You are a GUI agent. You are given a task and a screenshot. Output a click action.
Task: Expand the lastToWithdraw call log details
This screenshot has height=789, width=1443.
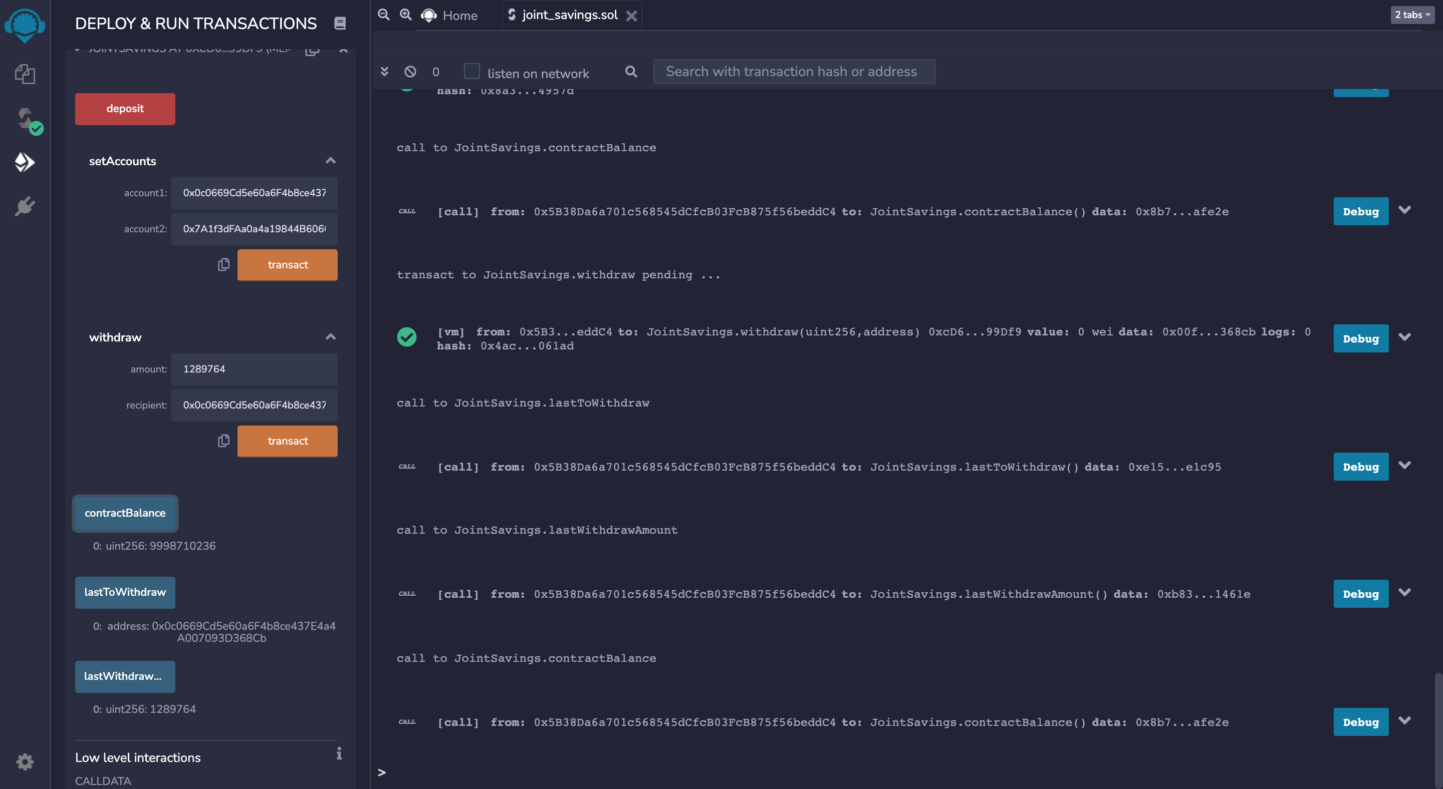[x=1404, y=466]
